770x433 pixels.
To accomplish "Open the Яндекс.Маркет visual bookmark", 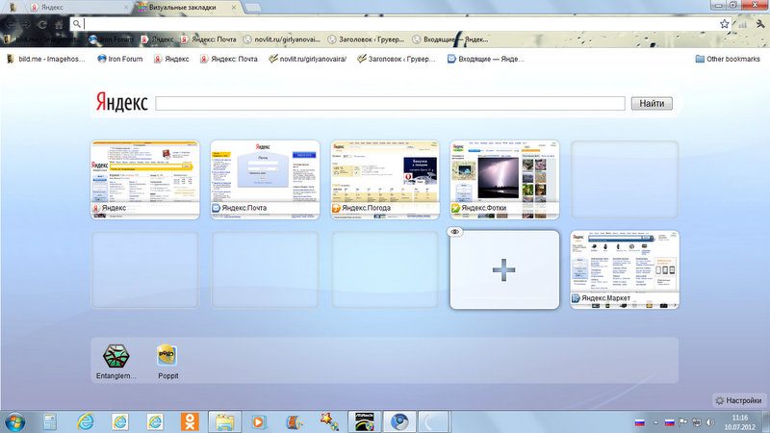I will point(625,269).
